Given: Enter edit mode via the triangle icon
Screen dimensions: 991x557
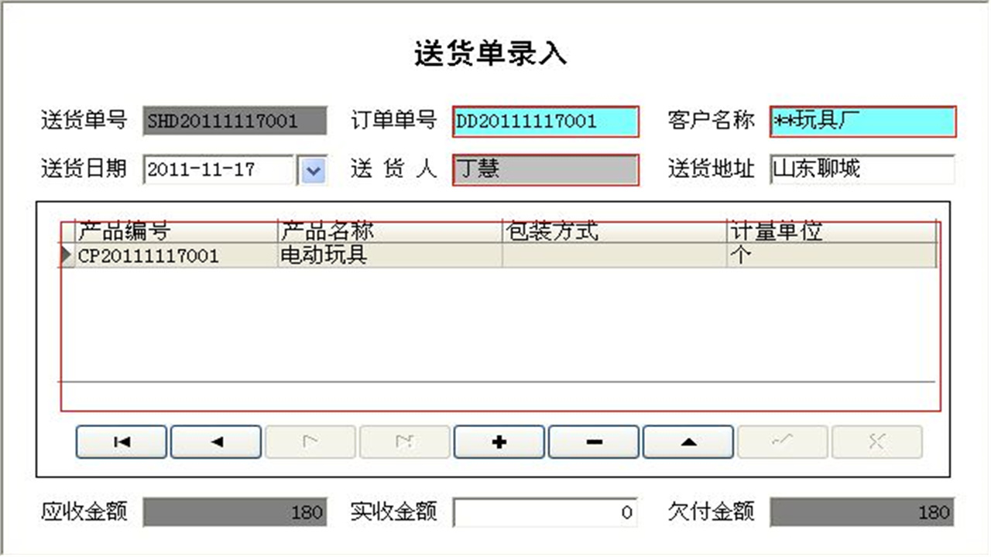Looking at the screenshot, I should [x=688, y=442].
